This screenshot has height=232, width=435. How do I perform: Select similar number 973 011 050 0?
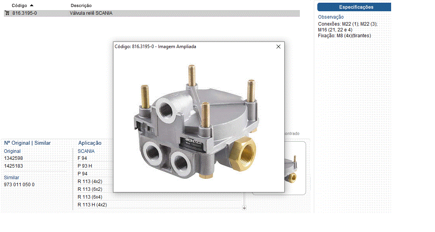tap(19, 185)
